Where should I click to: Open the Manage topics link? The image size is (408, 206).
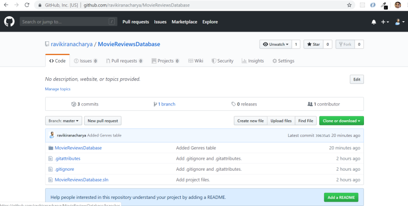[58, 89]
